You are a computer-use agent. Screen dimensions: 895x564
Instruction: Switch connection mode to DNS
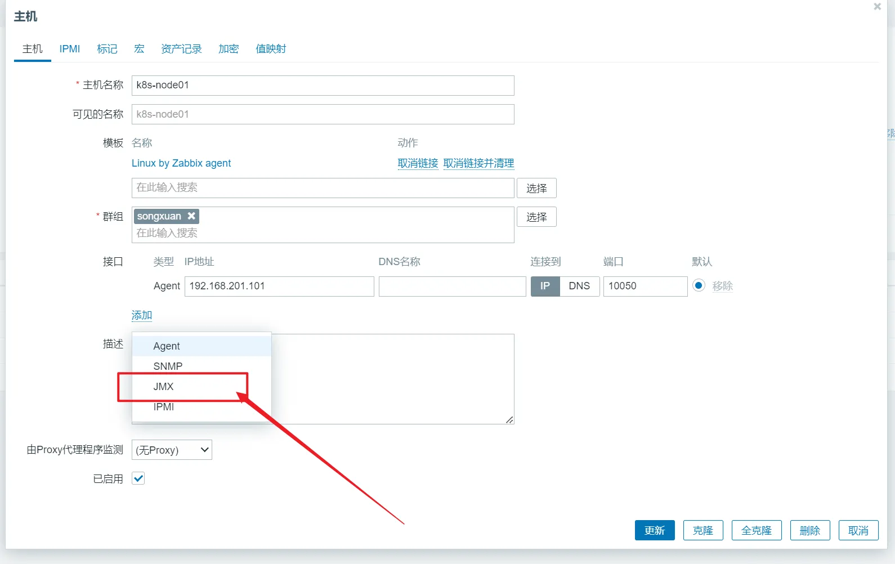579,286
